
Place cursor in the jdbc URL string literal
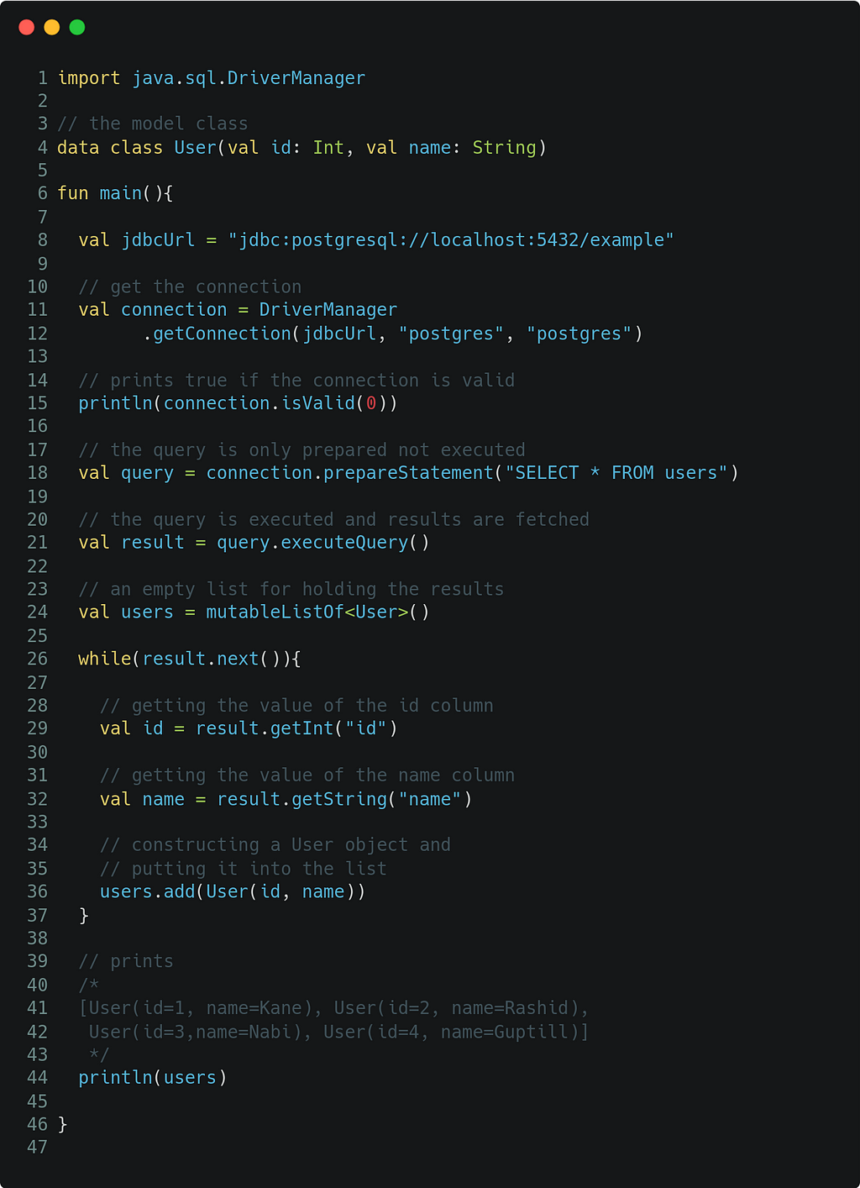pyautogui.click(x=451, y=240)
